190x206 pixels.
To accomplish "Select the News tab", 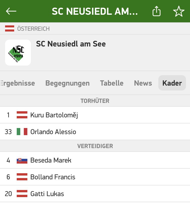I will click(143, 83).
